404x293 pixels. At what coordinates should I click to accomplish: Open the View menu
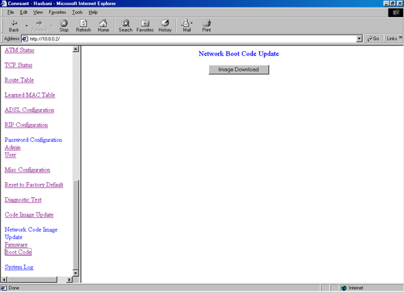(38, 12)
